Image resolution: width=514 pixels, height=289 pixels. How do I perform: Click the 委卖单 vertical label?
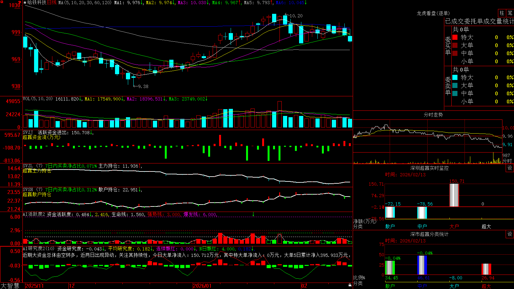click(x=448, y=86)
